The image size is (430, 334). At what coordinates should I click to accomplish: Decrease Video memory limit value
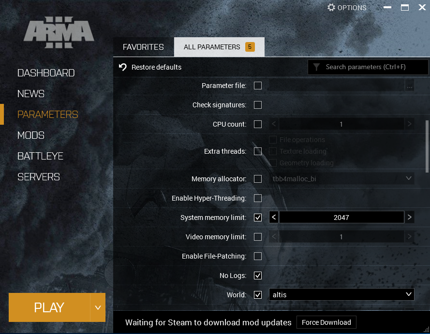point(274,237)
